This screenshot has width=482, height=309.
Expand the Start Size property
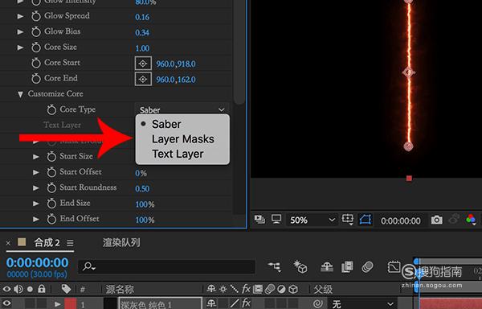click(x=36, y=157)
